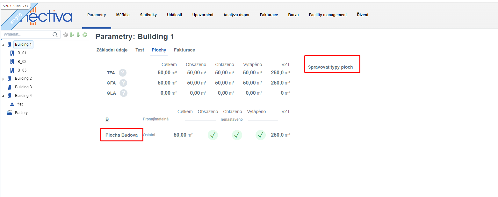Open the help icon next to TFA

tap(123, 73)
